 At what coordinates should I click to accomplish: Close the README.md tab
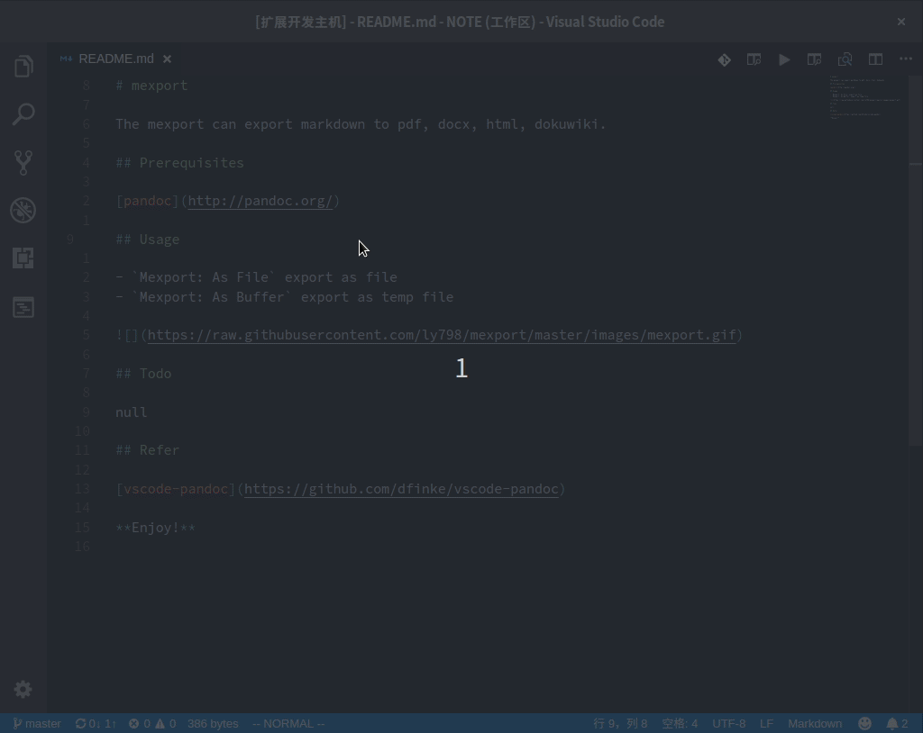click(167, 59)
